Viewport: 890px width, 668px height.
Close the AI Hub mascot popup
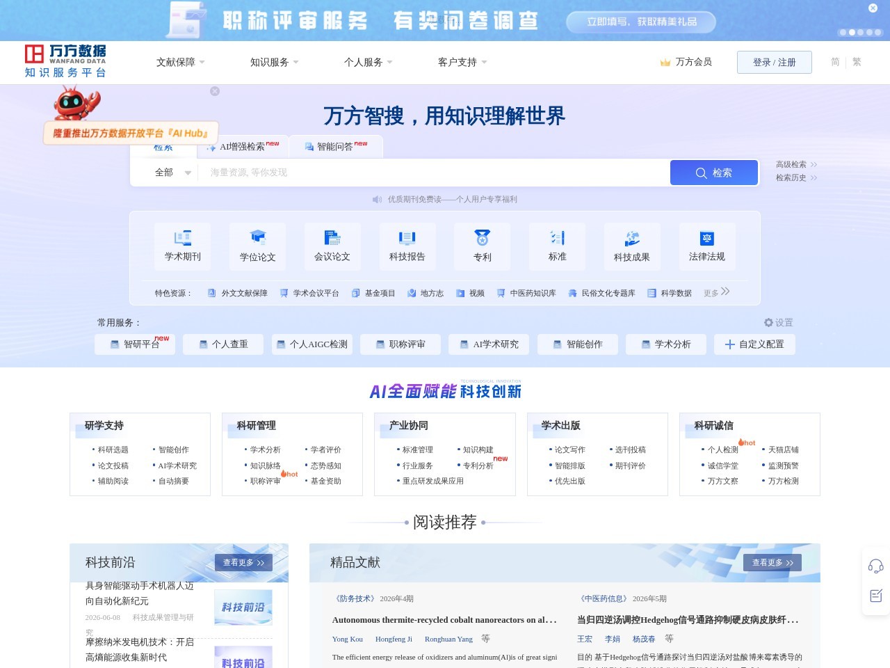tap(215, 91)
